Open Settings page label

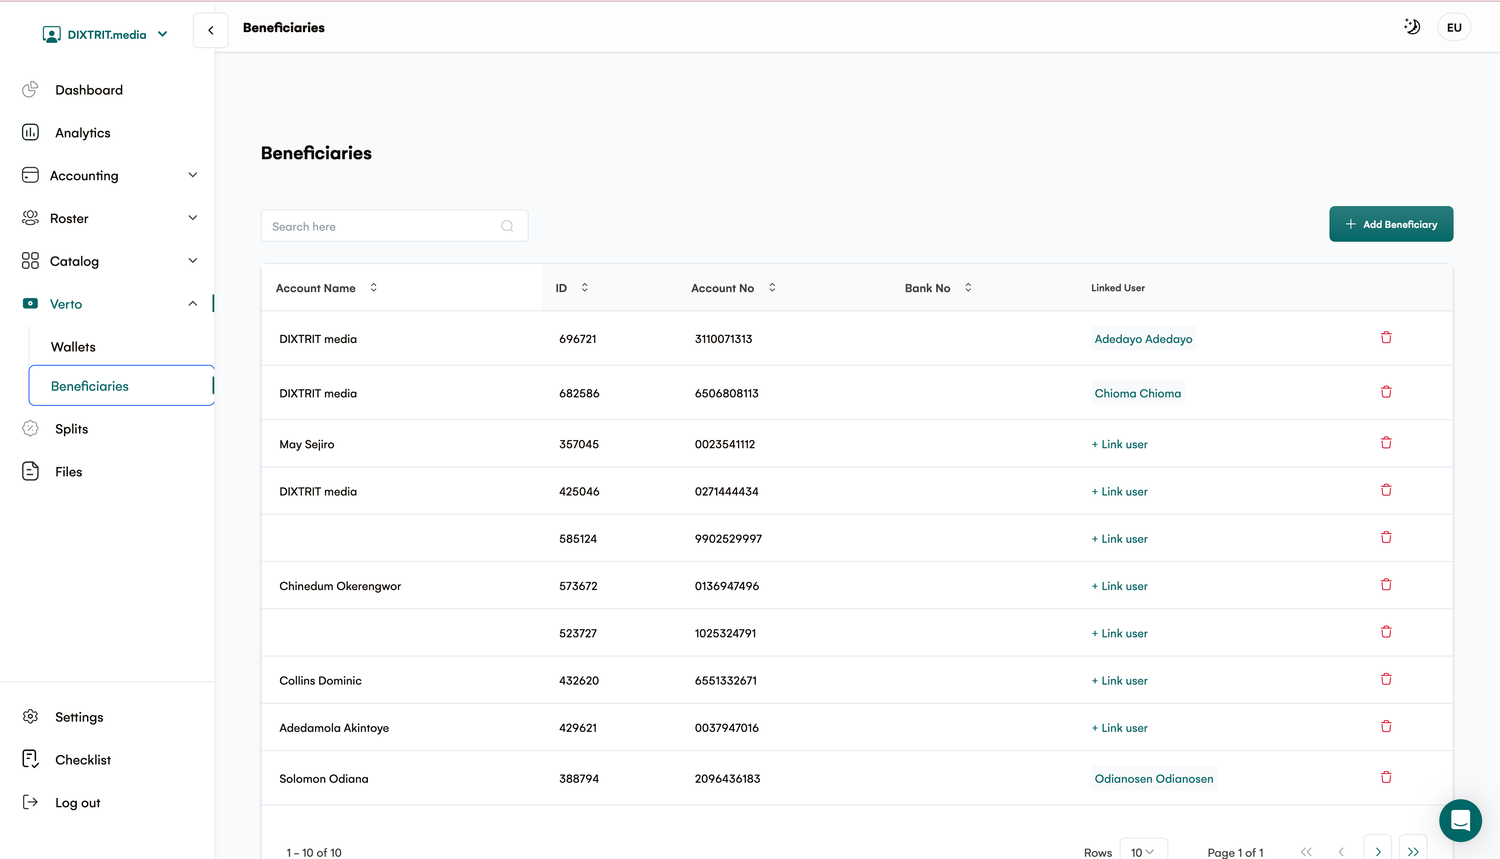(79, 717)
